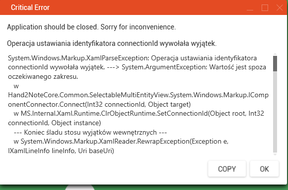Click the scrollbar down arrow in stack trace
The image size is (288, 190).
[275, 154]
